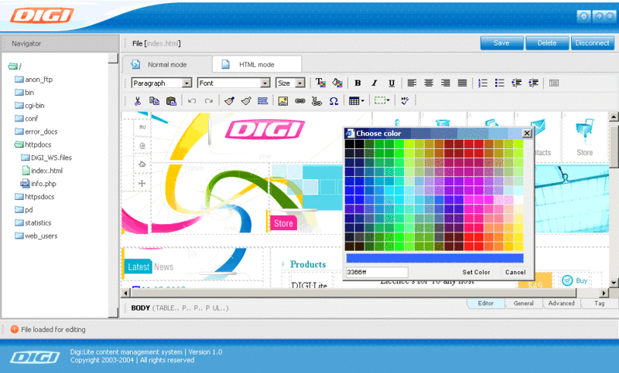Select the General tab
619x373 pixels.
pos(524,303)
